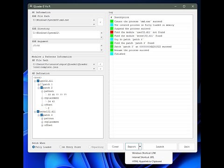This screenshot has height=168, width=224.
Task: Click up arrow of MP File Path field
Action: click(94, 64)
